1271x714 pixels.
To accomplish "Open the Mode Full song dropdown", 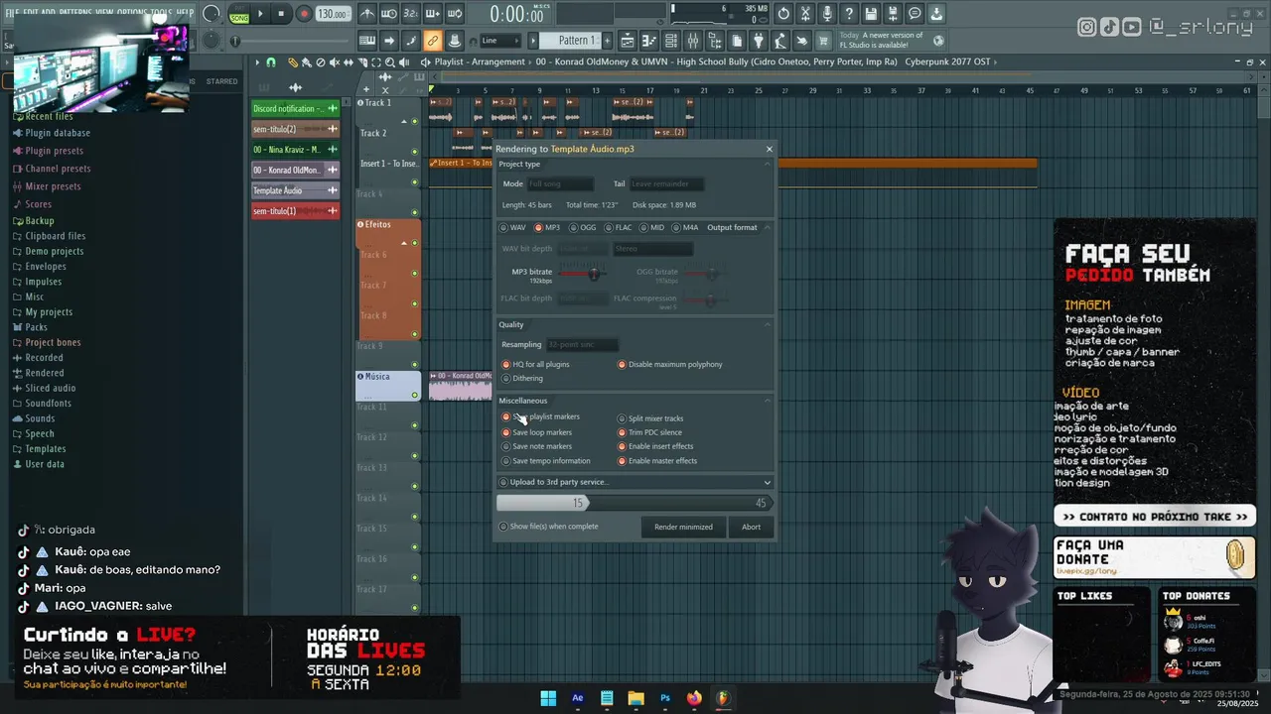I will 560,183.
